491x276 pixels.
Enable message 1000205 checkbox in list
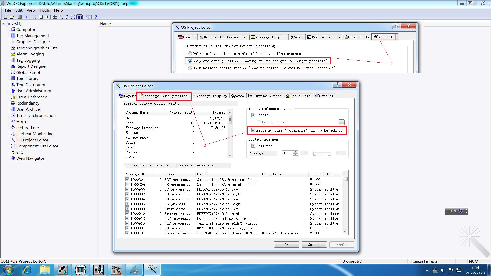tap(127, 185)
